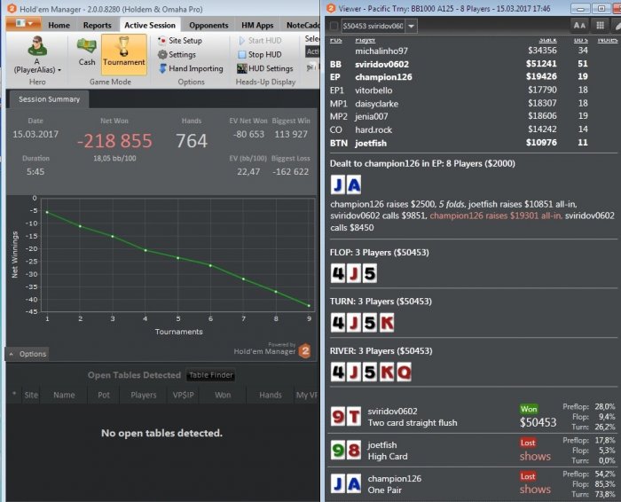Image resolution: width=621 pixels, height=502 pixels.
Task: Sort open tables by VP$IP column
Action: tap(183, 395)
